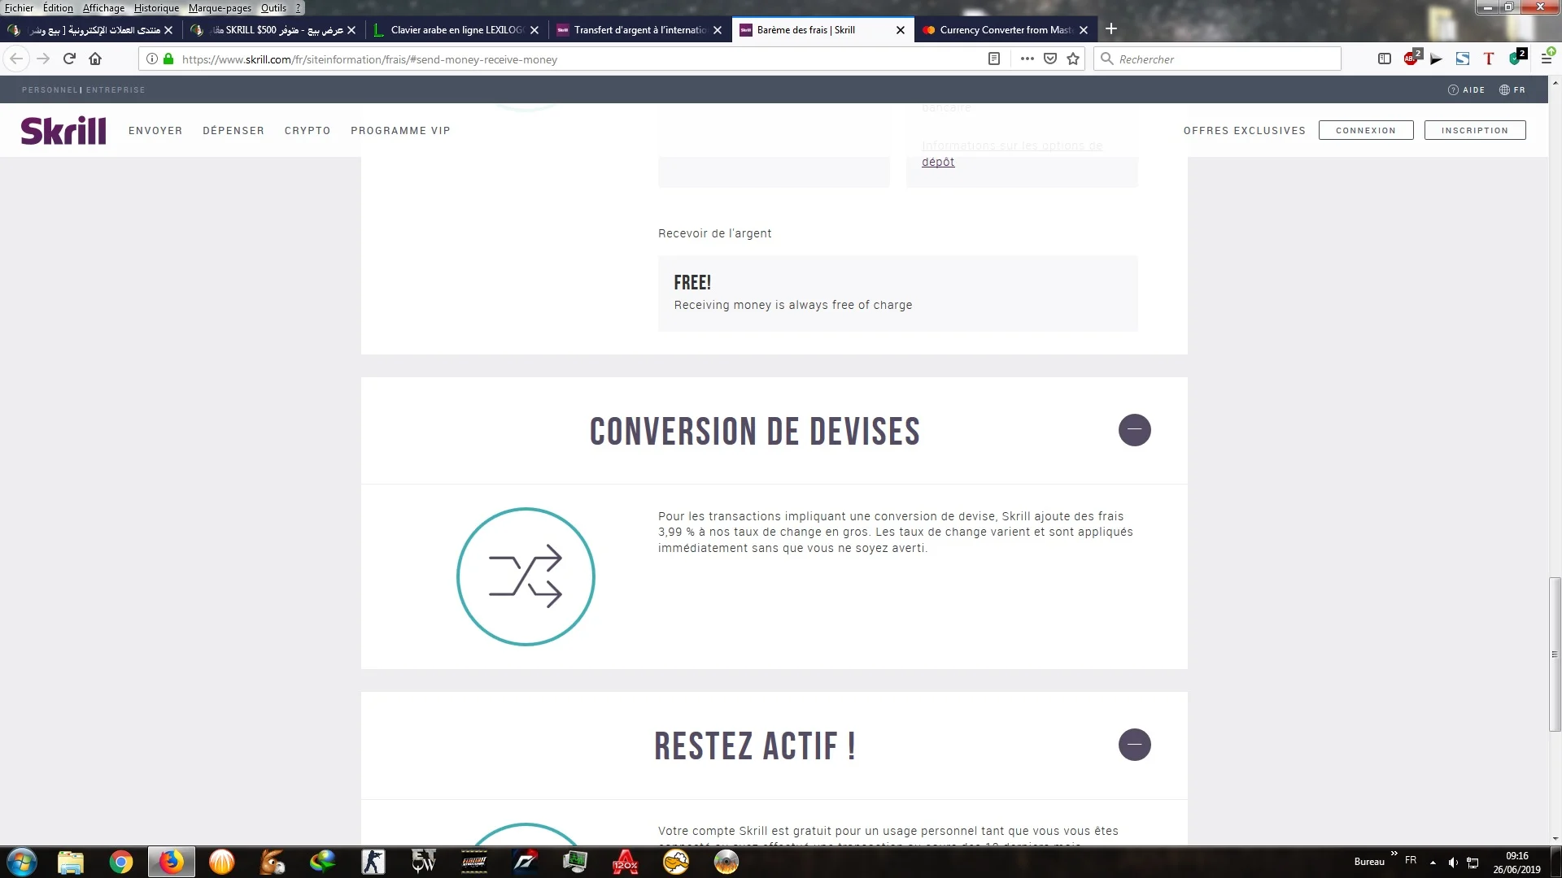Click the browser home icon
Image resolution: width=1562 pixels, height=878 pixels.
click(x=95, y=59)
